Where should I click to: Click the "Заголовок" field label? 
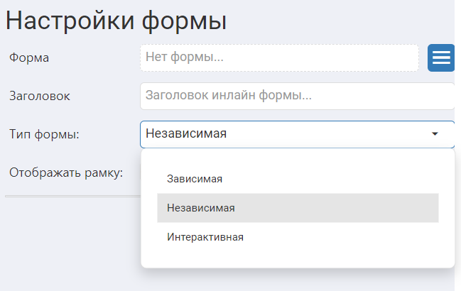click(x=40, y=95)
